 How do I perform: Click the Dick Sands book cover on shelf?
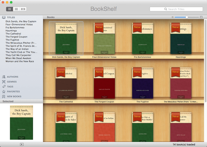click(66, 38)
